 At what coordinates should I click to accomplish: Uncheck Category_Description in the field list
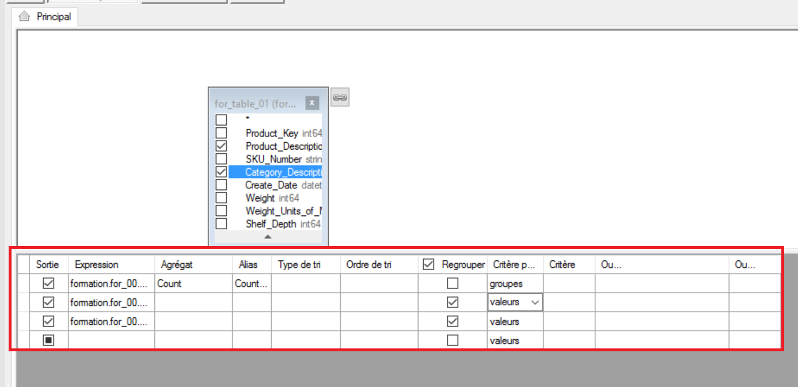(222, 172)
